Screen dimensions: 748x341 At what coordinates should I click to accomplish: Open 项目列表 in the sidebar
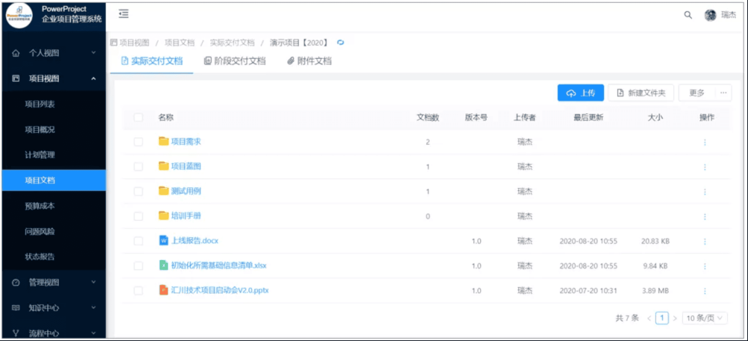click(40, 104)
